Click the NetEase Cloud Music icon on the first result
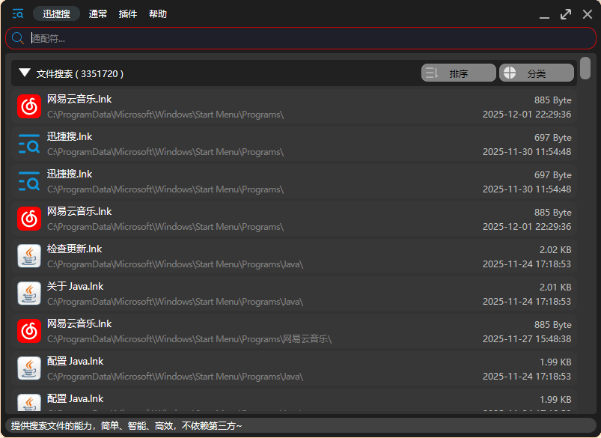The width and height of the screenshot is (601, 438). pyautogui.click(x=28, y=106)
